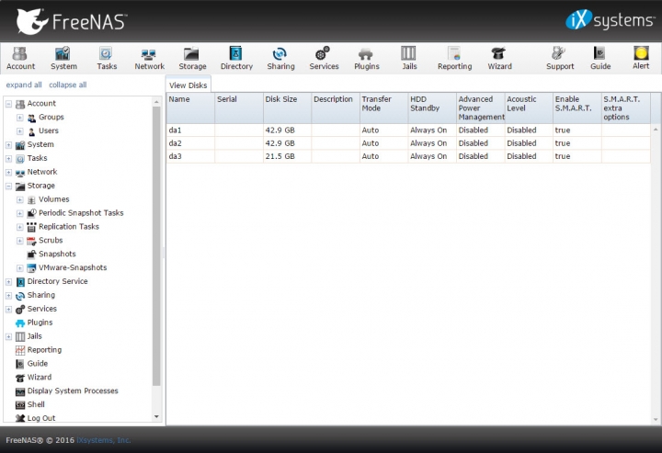
Task: Click the tree panel scrollbar thumb
Action: coord(156,245)
